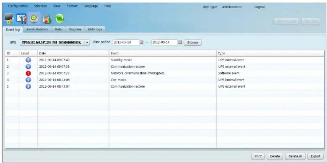The image size is (327, 163).
Task: Click the Logout link
Action: pyautogui.click(x=260, y=7)
